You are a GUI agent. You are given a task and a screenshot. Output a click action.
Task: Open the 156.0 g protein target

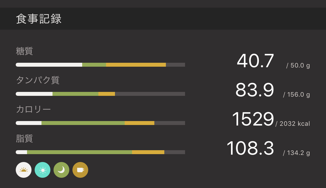tap(296, 95)
